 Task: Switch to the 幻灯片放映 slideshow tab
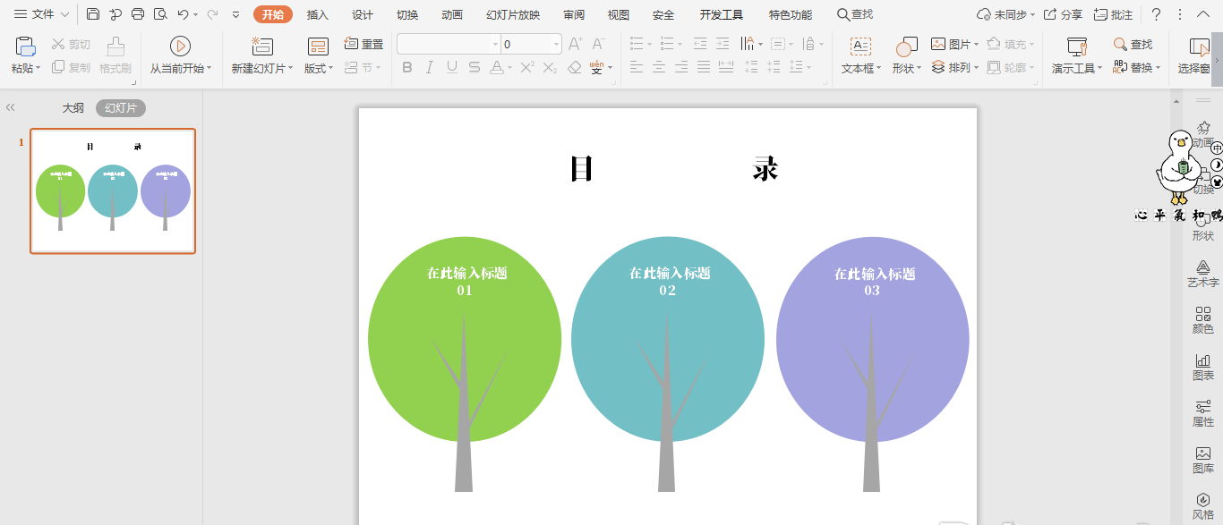coord(513,14)
